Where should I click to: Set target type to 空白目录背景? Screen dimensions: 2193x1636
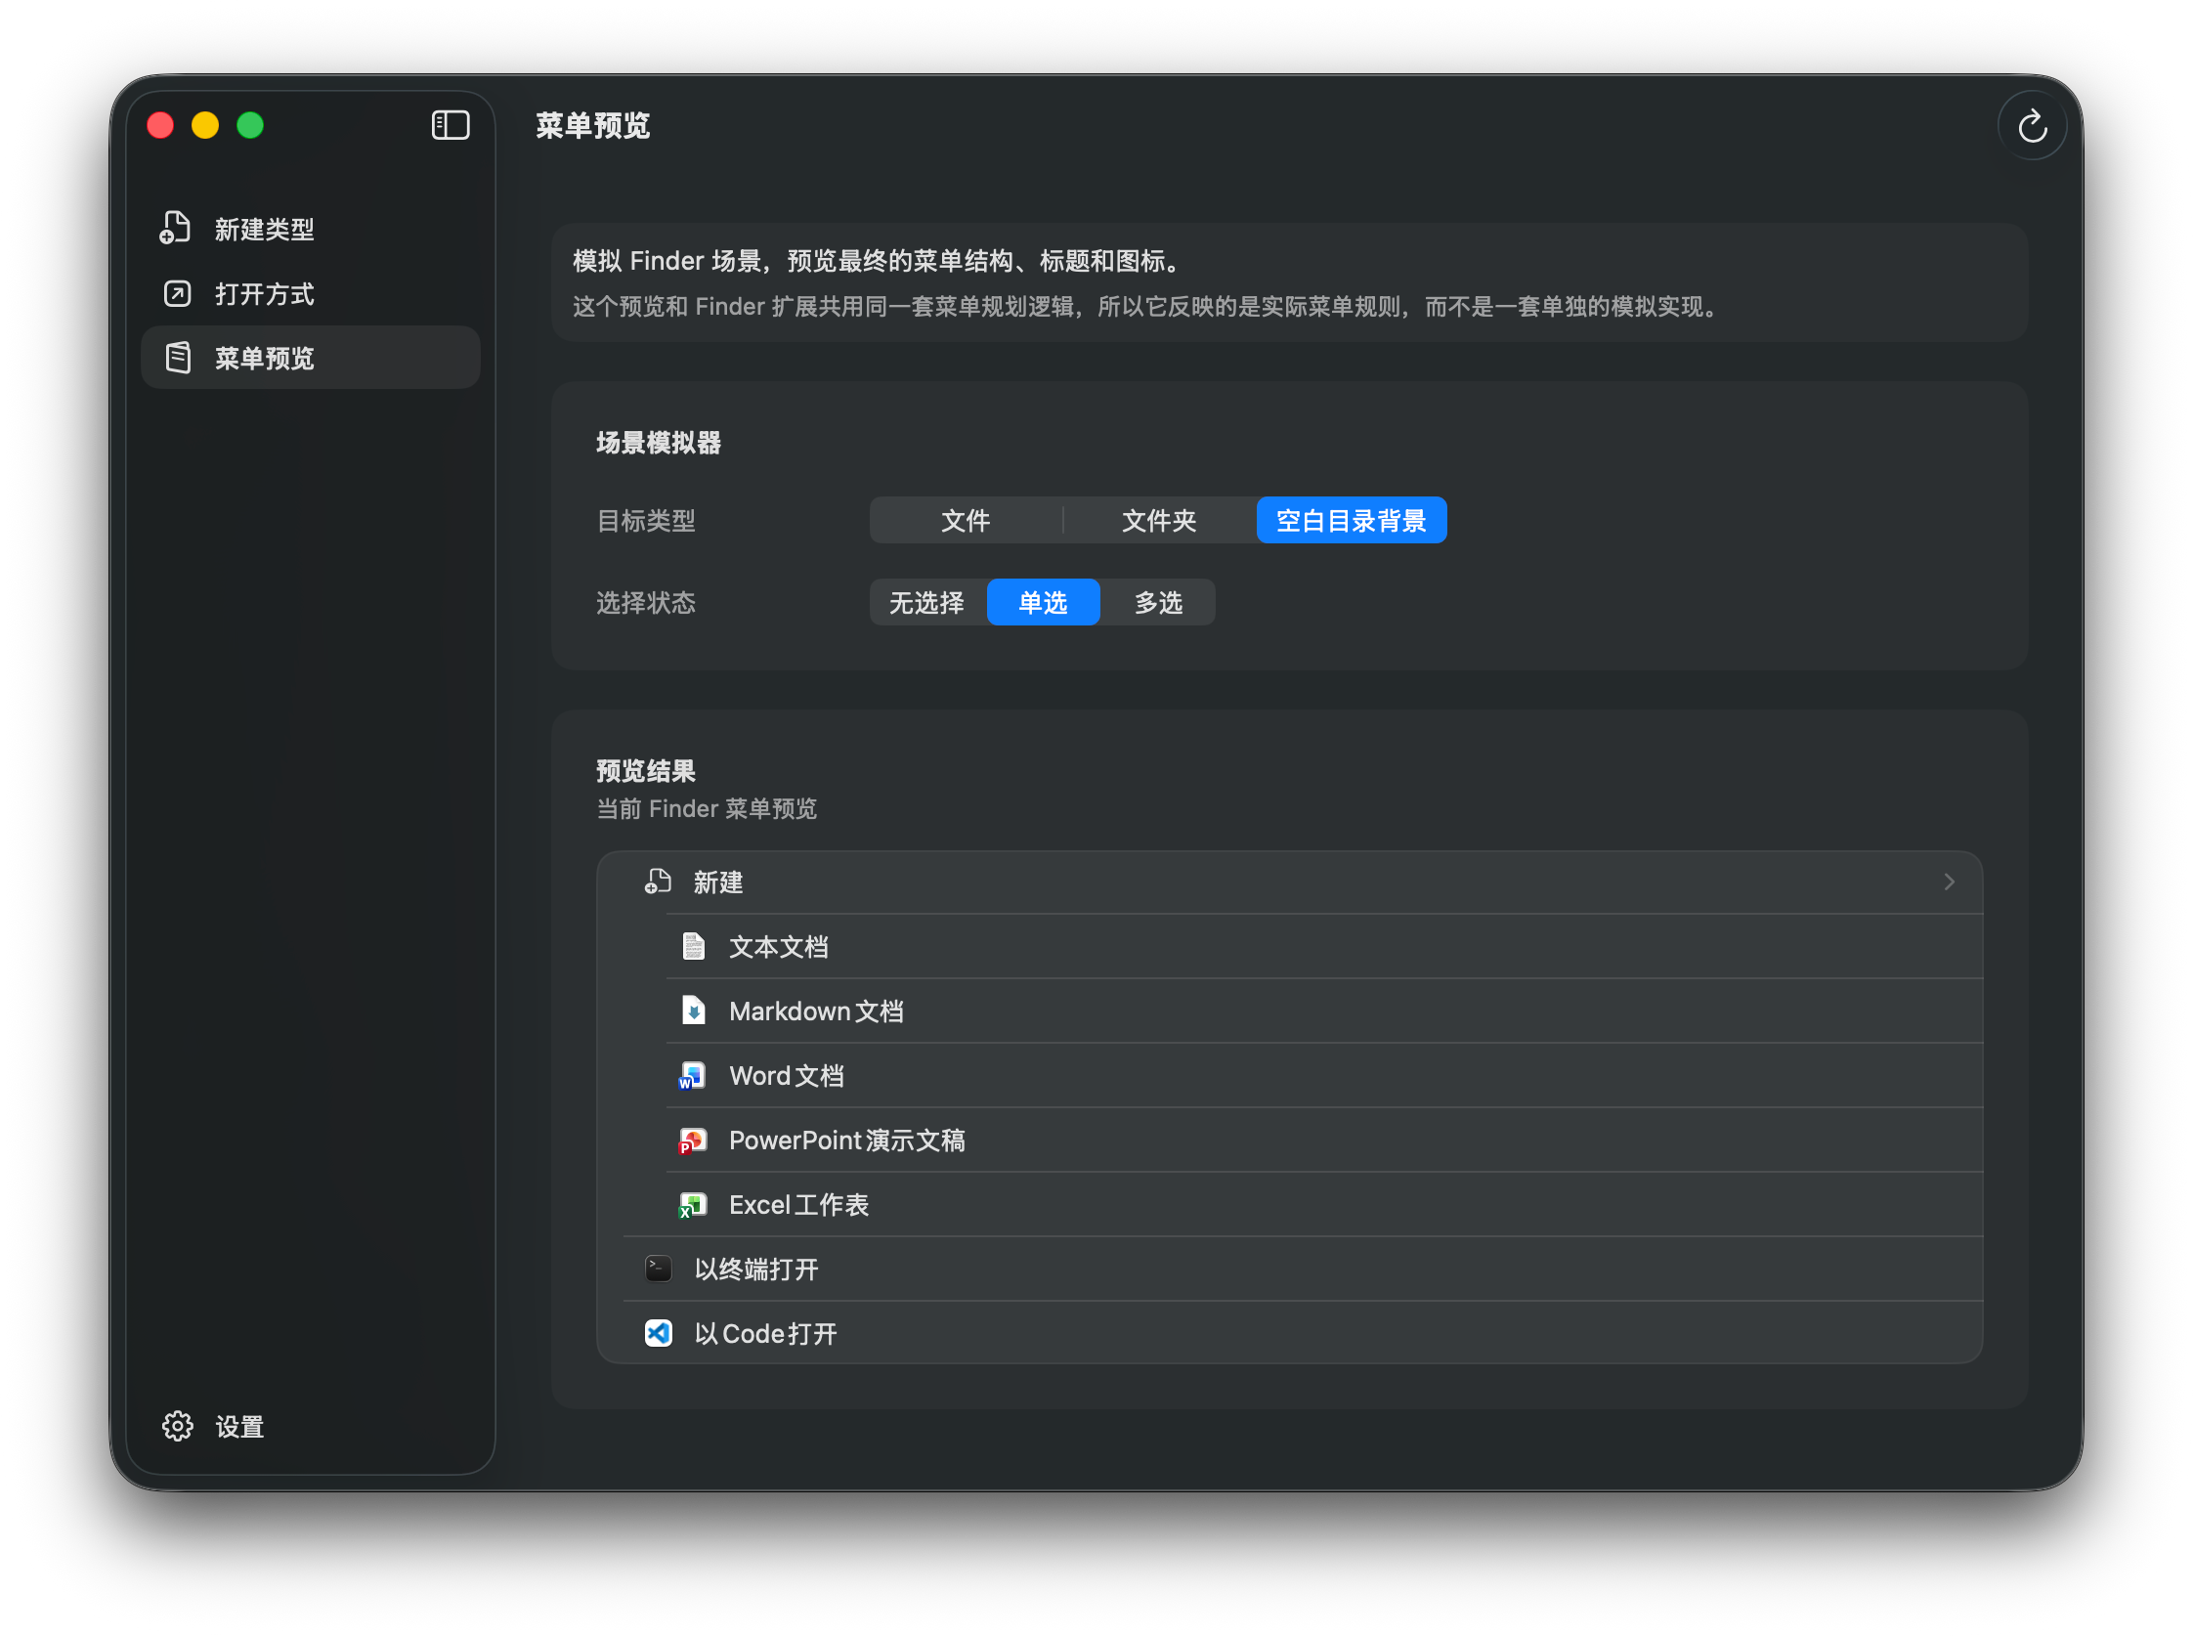(x=1352, y=521)
